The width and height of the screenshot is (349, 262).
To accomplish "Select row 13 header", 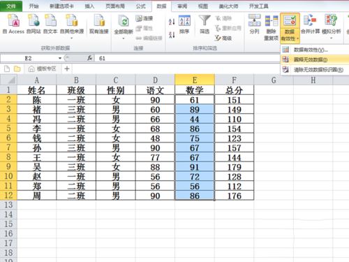I will tap(8, 205).
